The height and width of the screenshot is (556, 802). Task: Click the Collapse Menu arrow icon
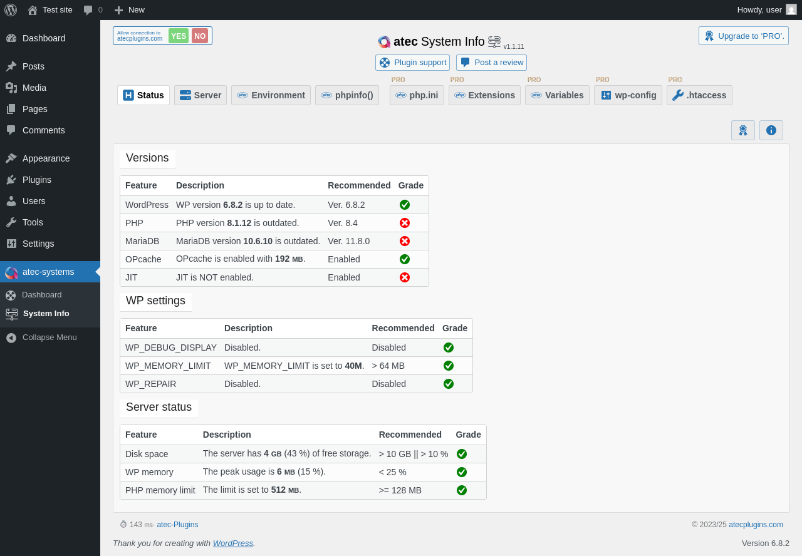[x=11, y=338]
